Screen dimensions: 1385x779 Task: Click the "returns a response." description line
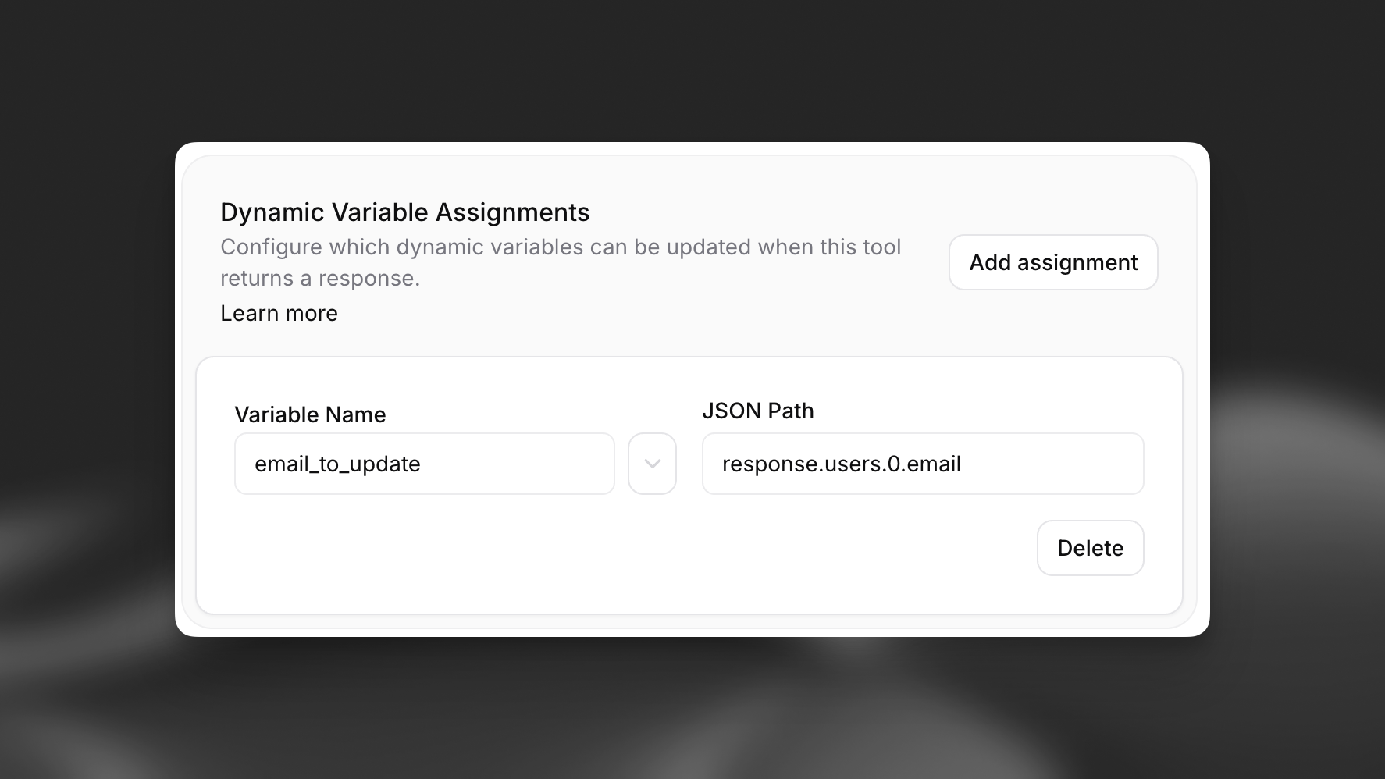pos(320,278)
